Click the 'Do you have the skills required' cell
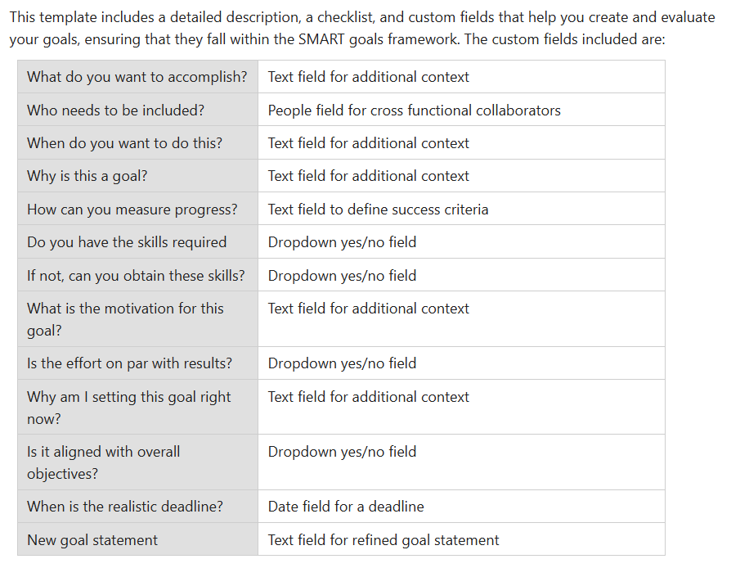Screen dimensions: 749x568 click(x=127, y=242)
